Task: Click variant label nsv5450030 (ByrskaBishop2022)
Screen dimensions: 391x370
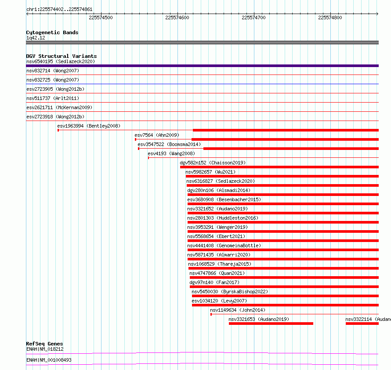Action: [x=230, y=292]
